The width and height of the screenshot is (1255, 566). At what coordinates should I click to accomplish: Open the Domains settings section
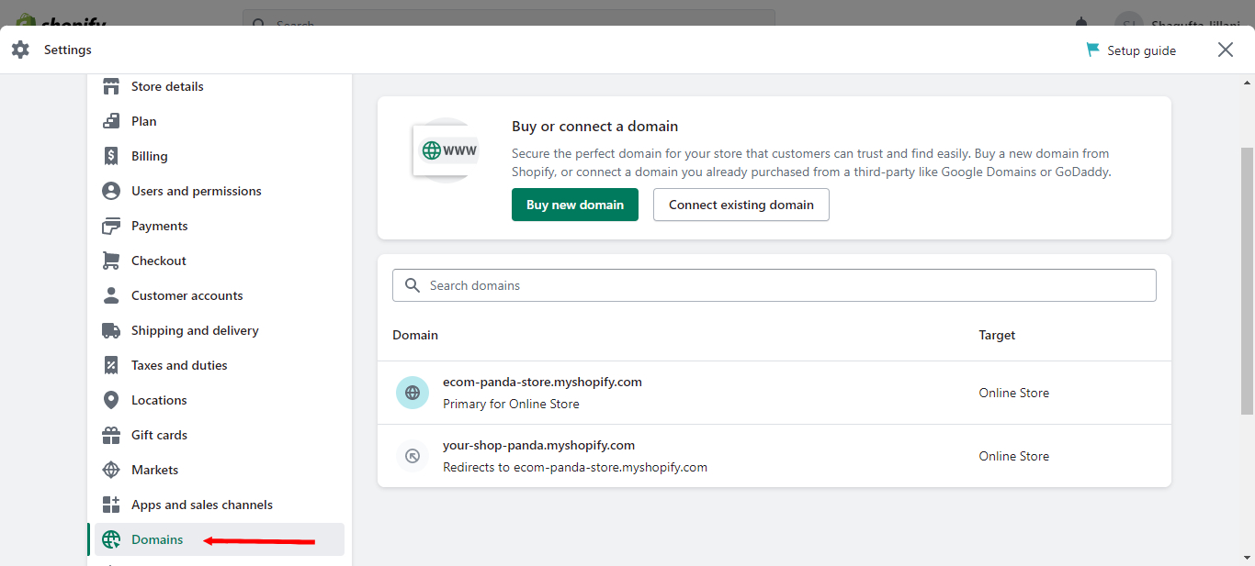157,539
